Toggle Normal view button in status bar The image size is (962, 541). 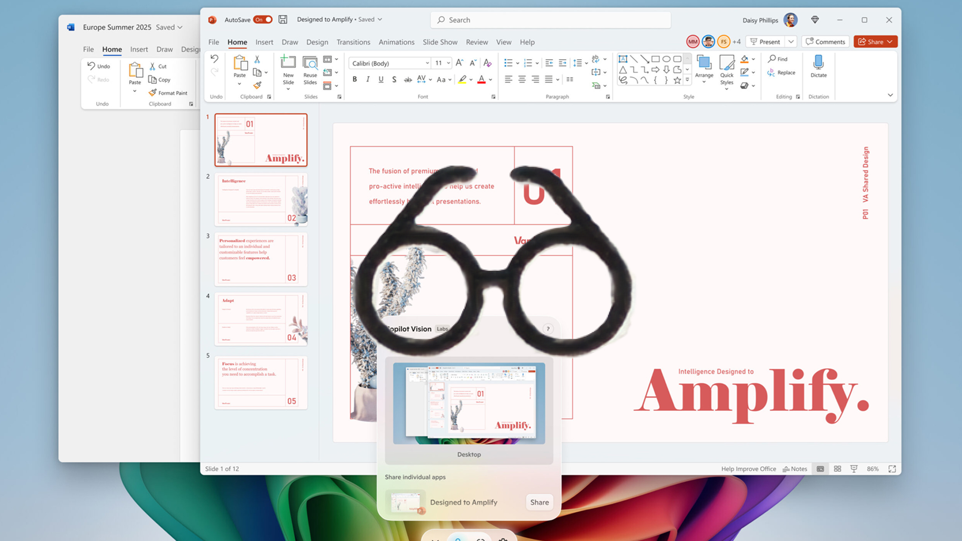[820, 469]
